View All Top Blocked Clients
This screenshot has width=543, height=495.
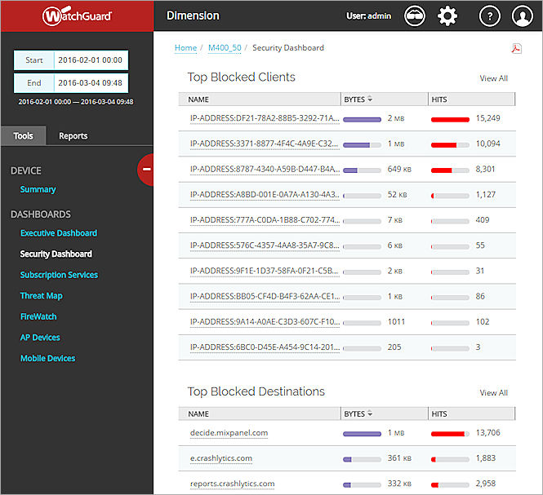493,78
